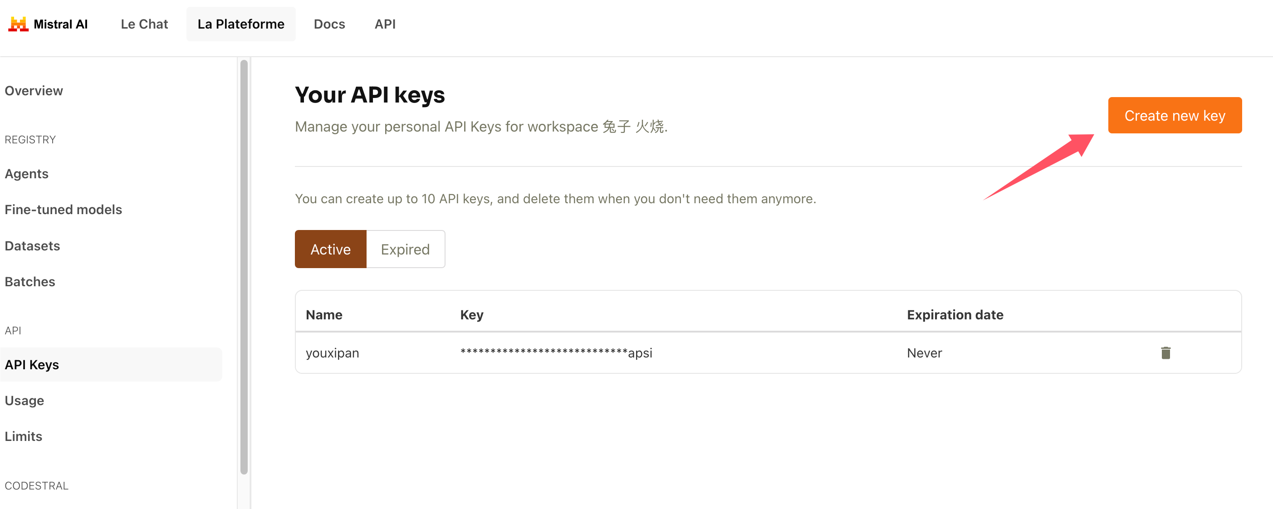The height and width of the screenshot is (509, 1273).
Task: Select the youxipan key row name
Action: tap(333, 353)
